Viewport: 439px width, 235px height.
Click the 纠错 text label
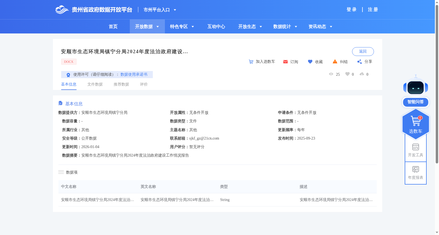click(x=344, y=62)
